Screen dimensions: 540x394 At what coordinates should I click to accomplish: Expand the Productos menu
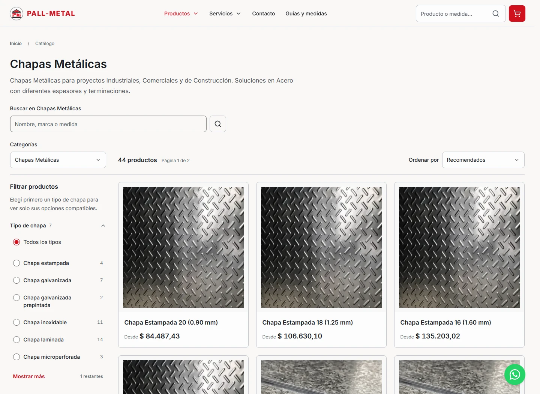point(181,14)
